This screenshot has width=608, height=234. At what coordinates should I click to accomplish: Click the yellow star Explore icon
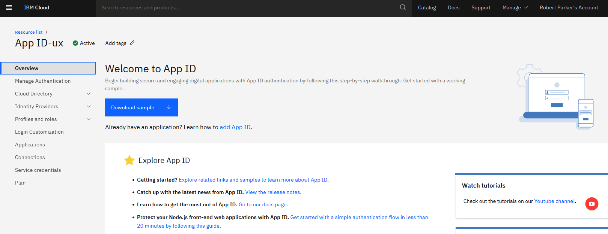129,160
